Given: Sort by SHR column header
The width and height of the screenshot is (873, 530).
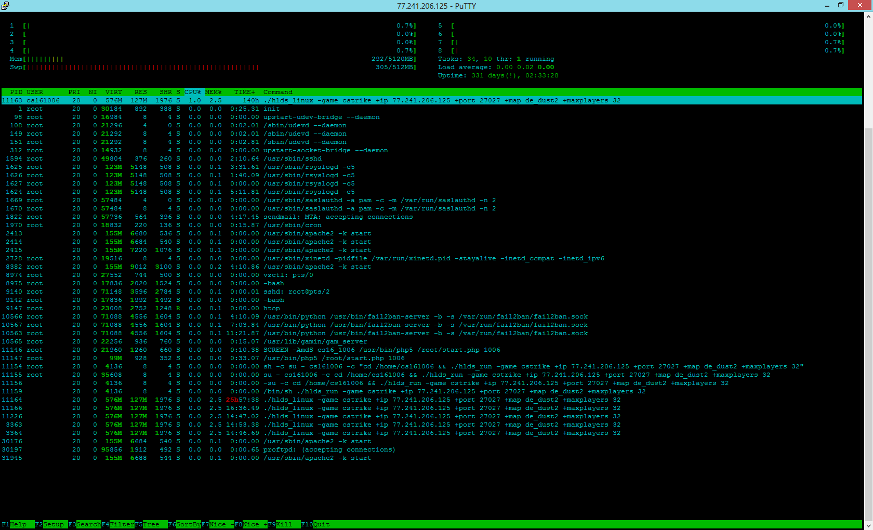Looking at the screenshot, I should point(166,92).
